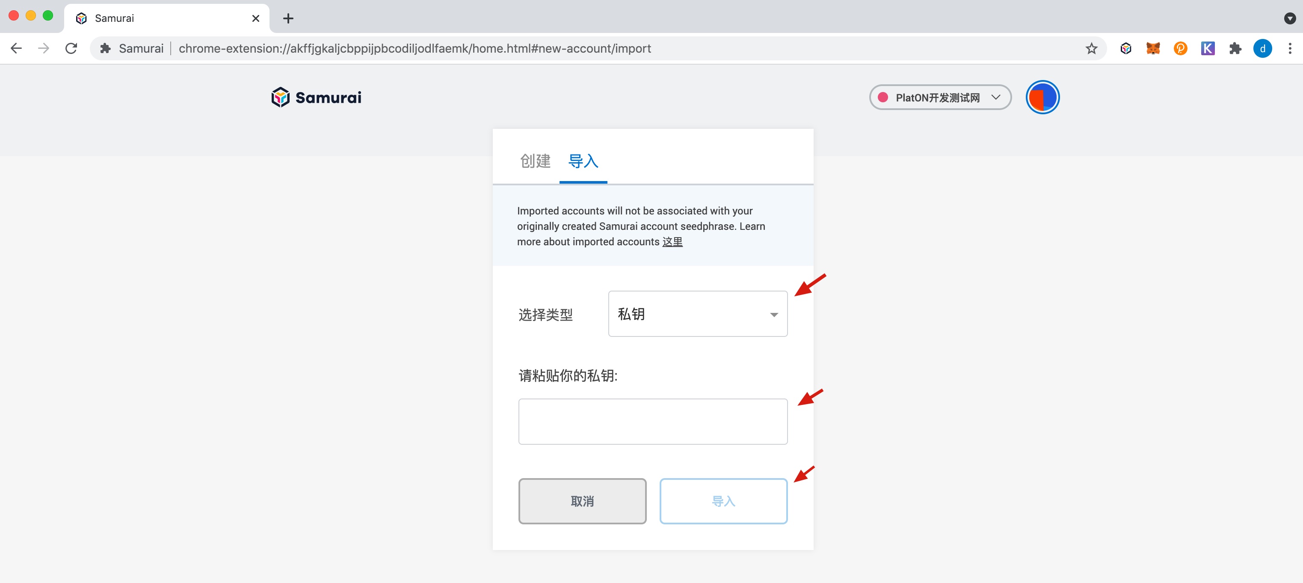The image size is (1303, 583).
Task: Select the 导入 tab
Action: click(583, 161)
